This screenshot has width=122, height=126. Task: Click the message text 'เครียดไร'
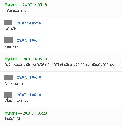click(x=11, y=29)
